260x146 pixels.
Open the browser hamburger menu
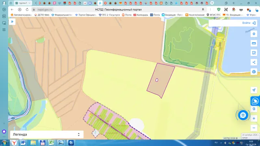click(234, 3)
